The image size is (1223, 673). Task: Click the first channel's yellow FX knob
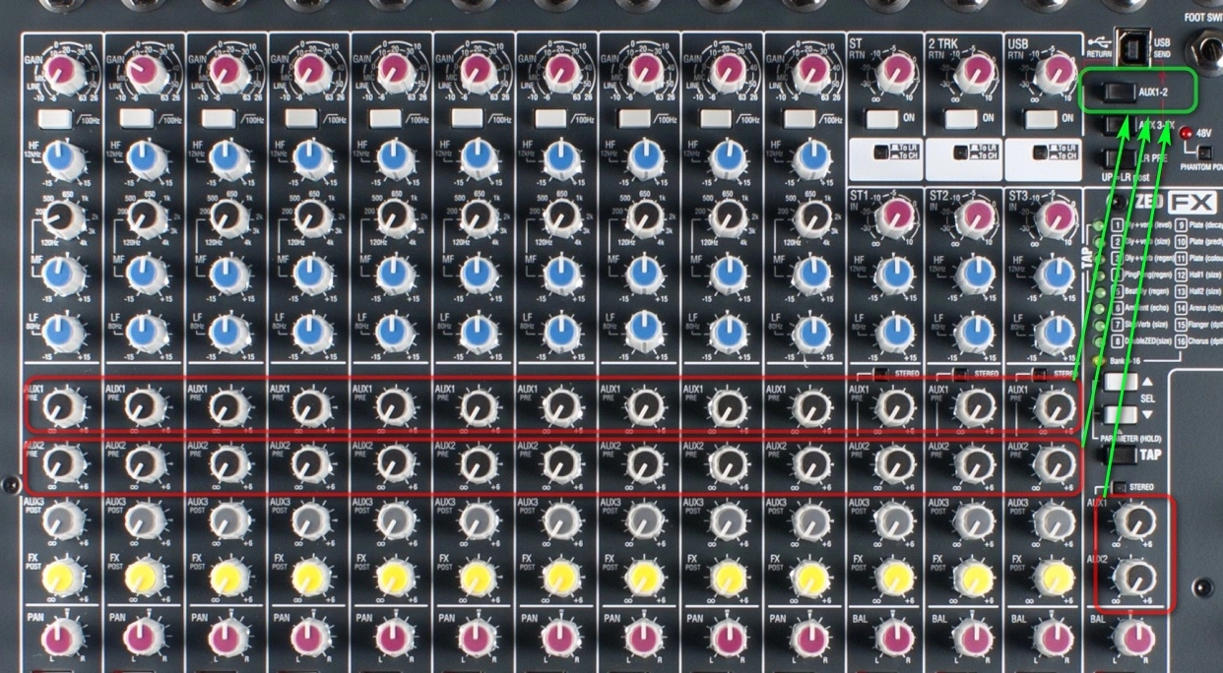click(x=61, y=574)
